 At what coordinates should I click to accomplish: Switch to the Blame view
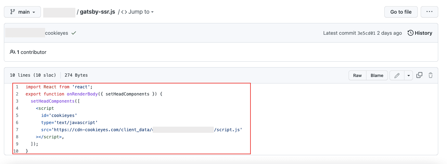click(x=377, y=75)
